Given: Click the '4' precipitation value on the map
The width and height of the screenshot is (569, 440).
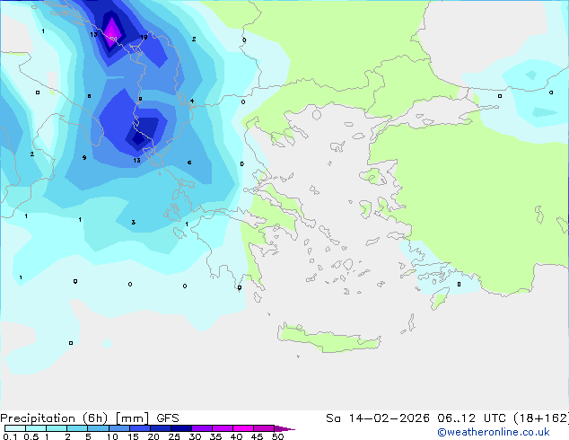Looking at the screenshot, I should pos(192,101).
